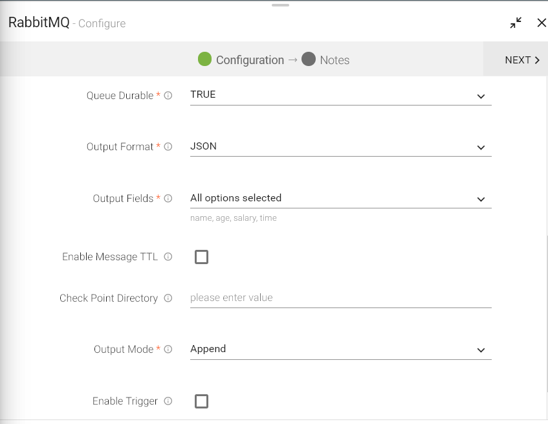Click info icon next to Check Point Directory

click(x=168, y=298)
